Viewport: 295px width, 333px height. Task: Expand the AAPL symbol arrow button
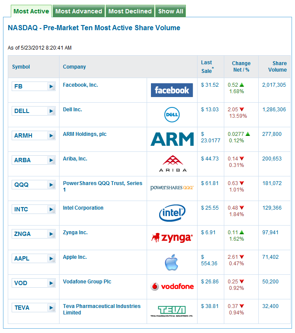pos(51,258)
